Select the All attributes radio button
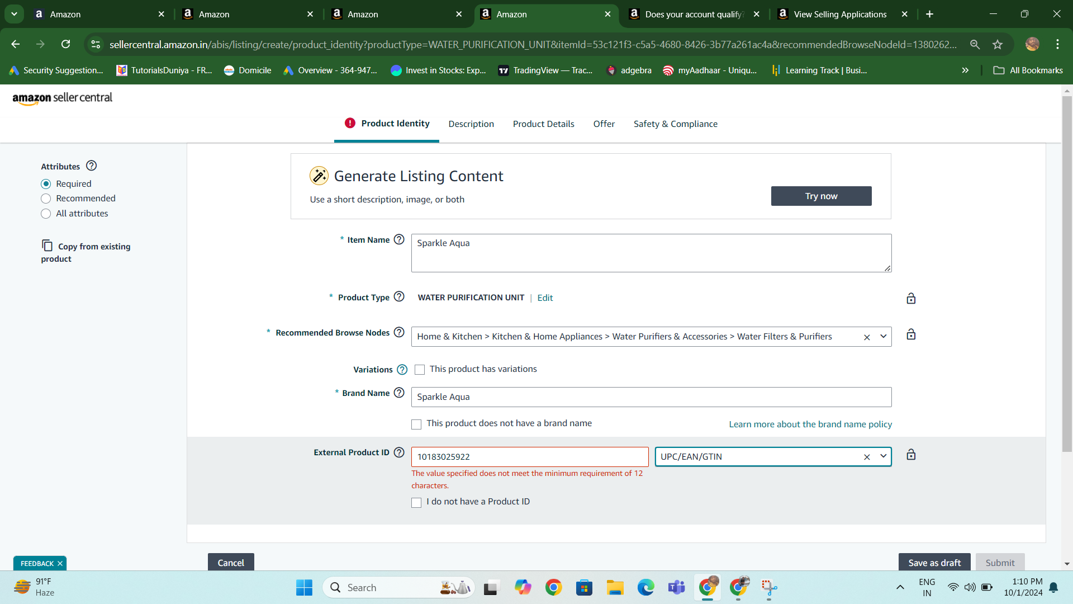 (46, 214)
